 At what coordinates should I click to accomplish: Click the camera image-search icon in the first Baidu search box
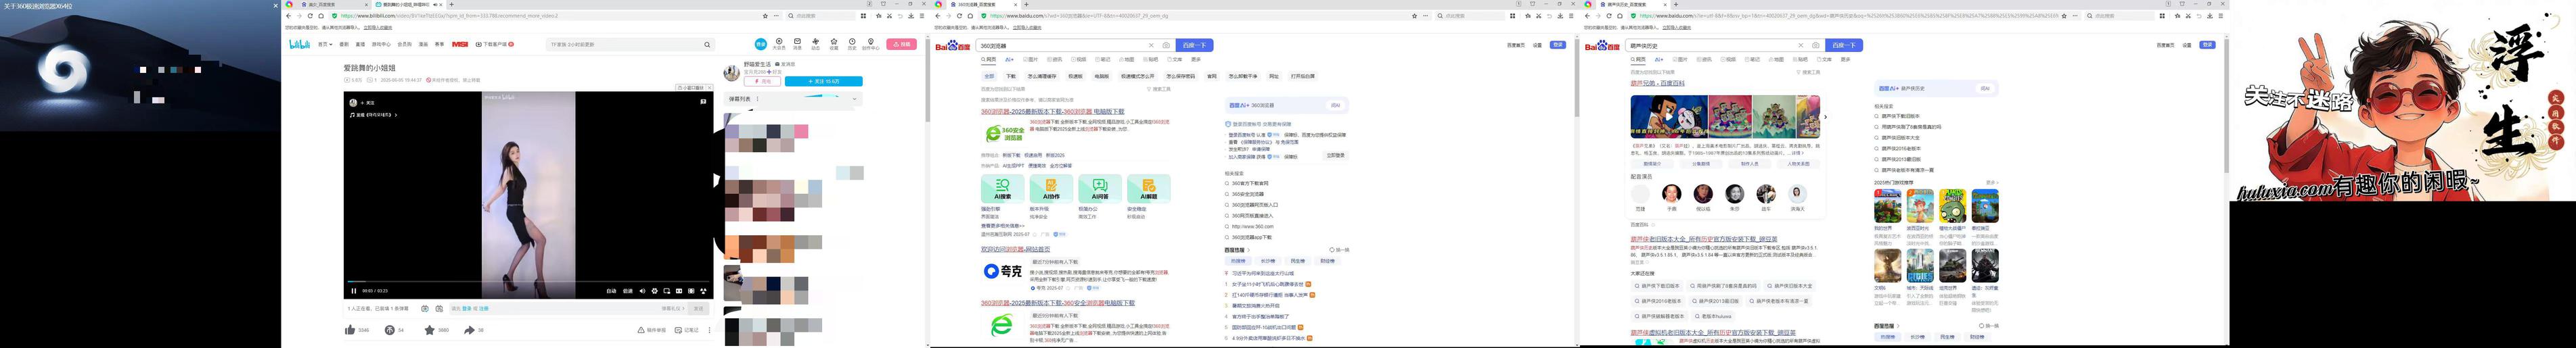pyautogui.click(x=1166, y=45)
